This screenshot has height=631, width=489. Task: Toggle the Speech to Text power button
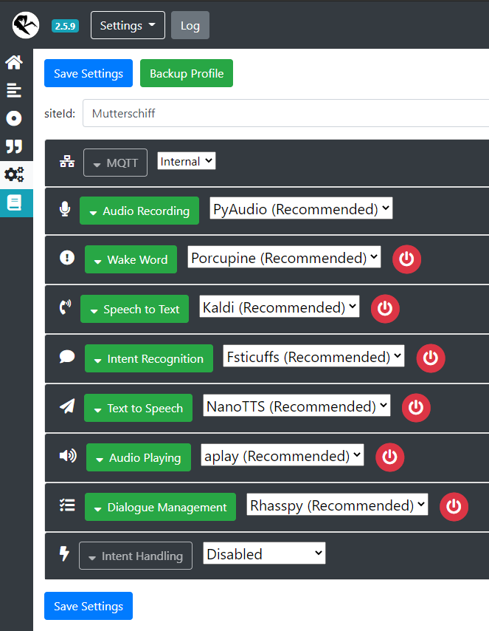pos(385,309)
